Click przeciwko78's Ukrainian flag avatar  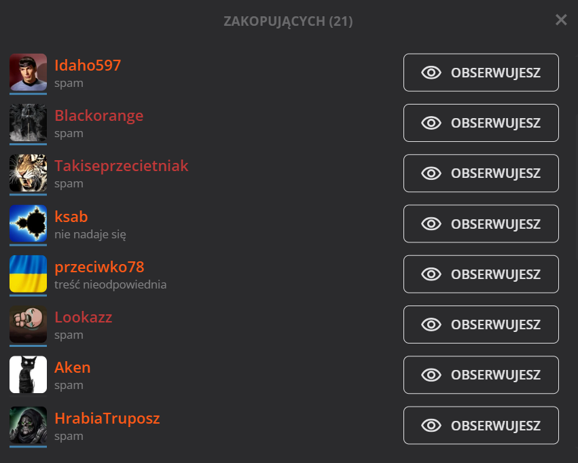pos(28,274)
